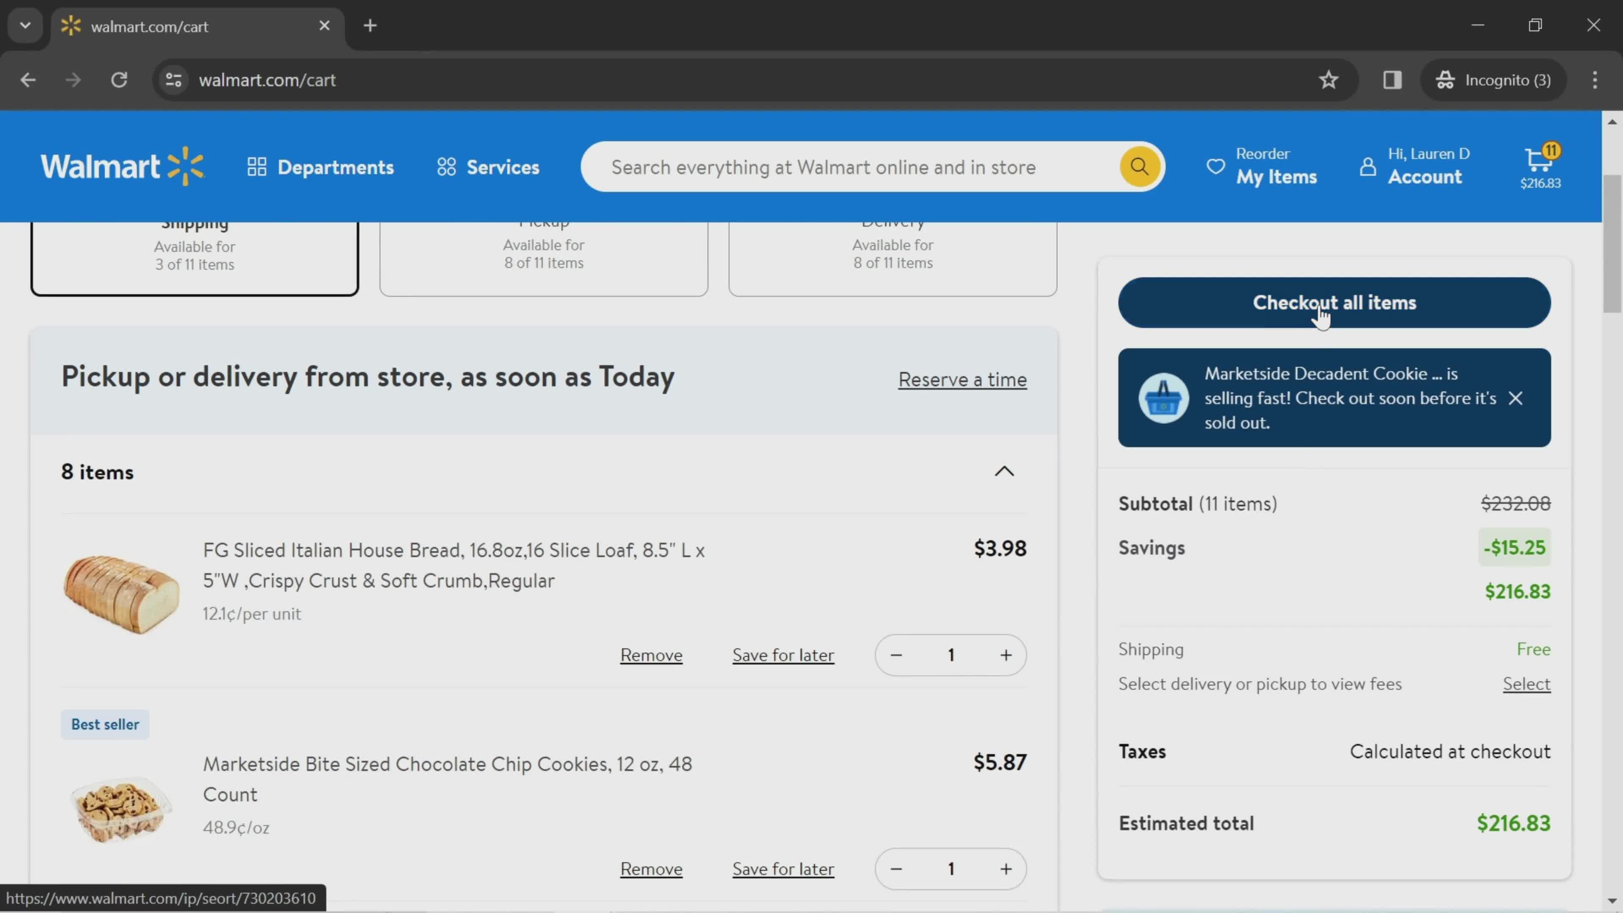This screenshot has width=1623, height=913.
Task: Click the browser Forward arrow
Action: click(x=73, y=80)
